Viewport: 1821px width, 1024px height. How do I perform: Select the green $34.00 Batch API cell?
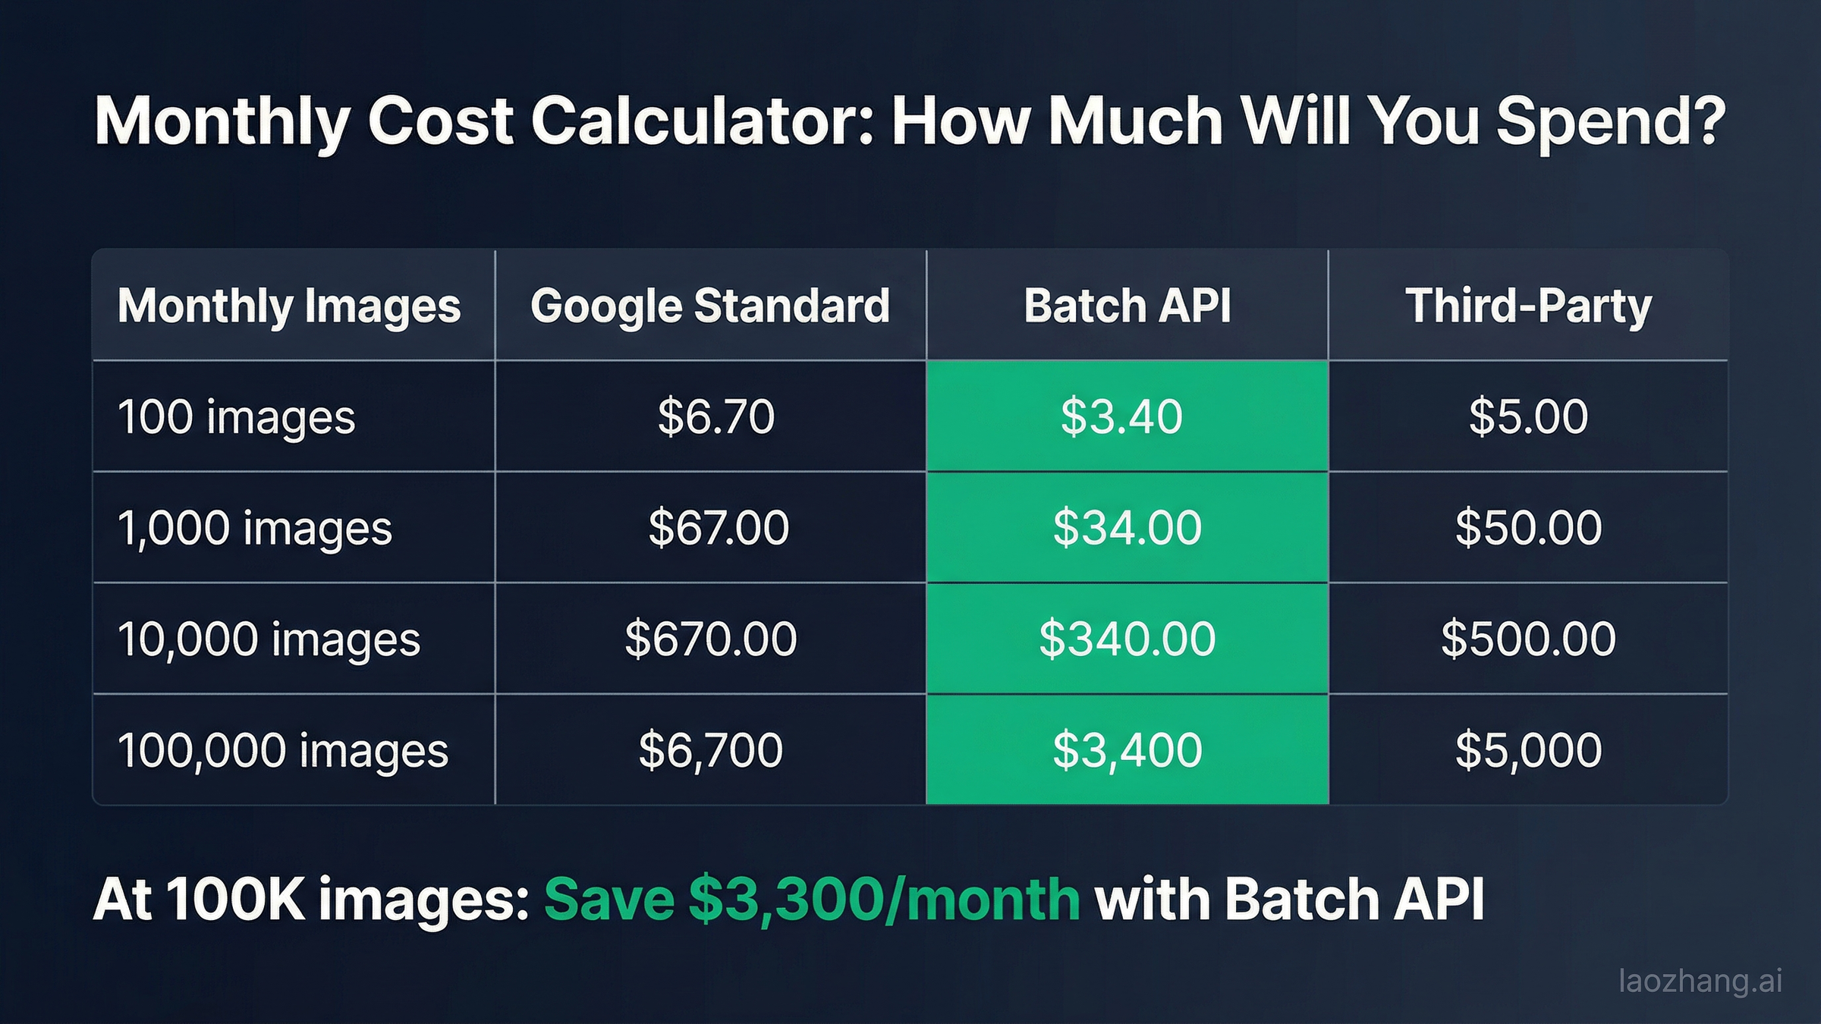1127,527
